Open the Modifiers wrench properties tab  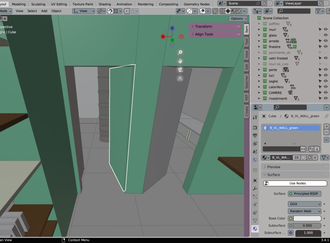255,189
